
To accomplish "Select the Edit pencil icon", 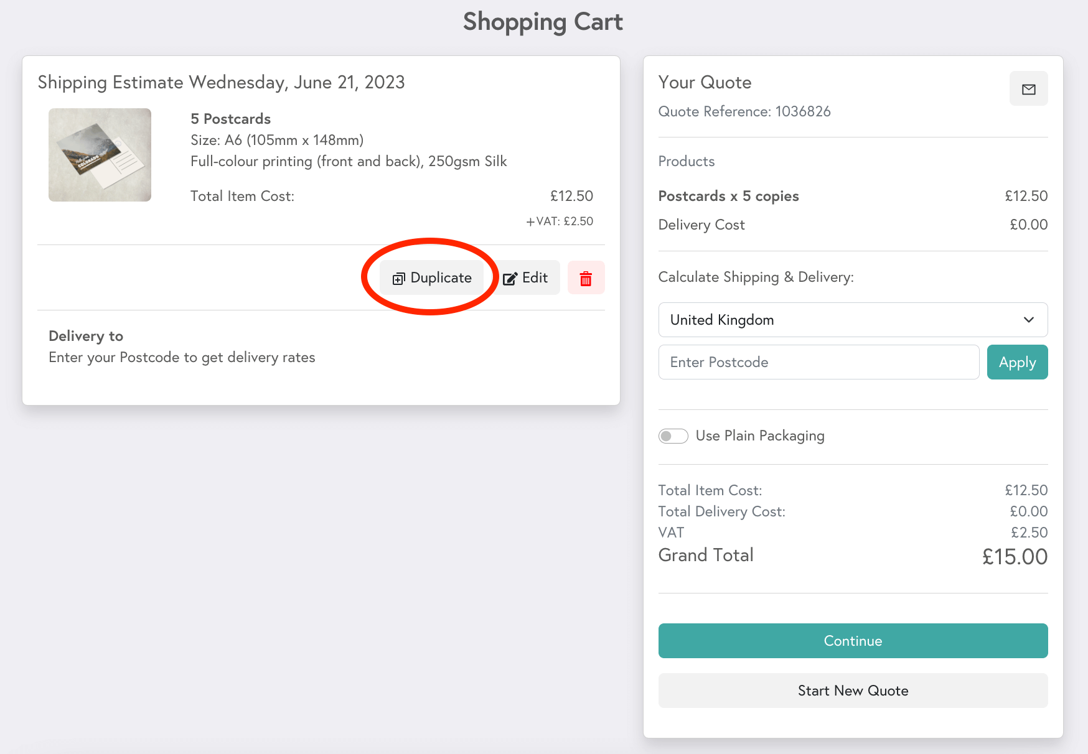I will (x=510, y=277).
